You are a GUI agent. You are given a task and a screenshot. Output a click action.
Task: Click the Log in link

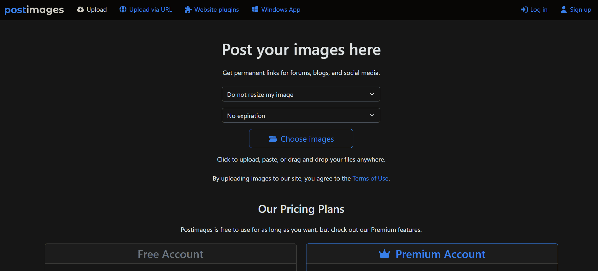538,9
